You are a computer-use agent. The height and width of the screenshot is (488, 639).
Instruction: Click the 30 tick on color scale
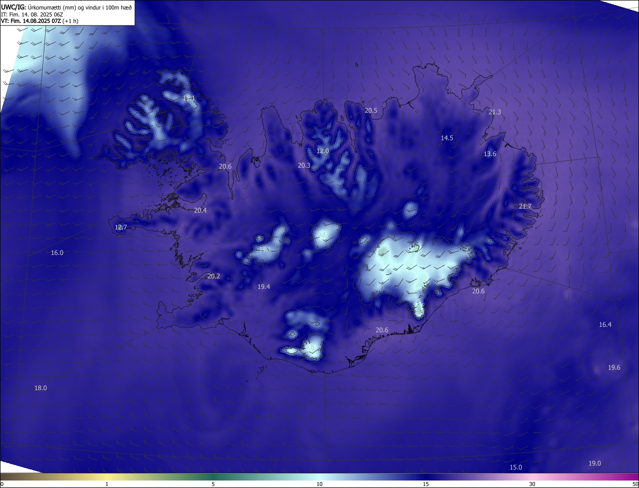click(532, 484)
